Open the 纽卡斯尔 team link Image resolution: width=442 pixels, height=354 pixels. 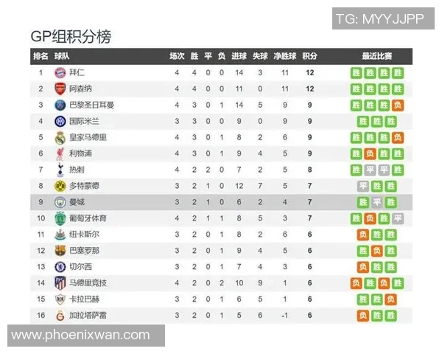click(84, 235)
